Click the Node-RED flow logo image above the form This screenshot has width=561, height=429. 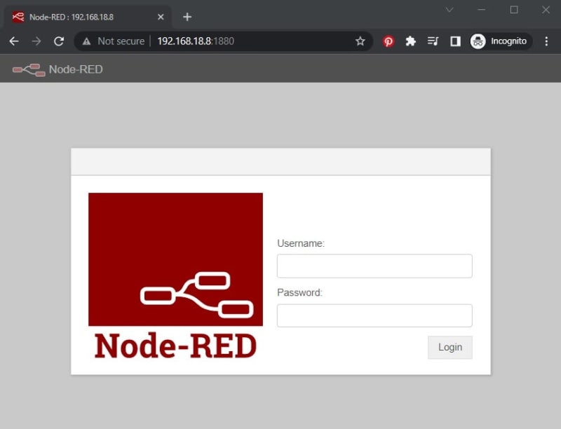tap(175, 259)
